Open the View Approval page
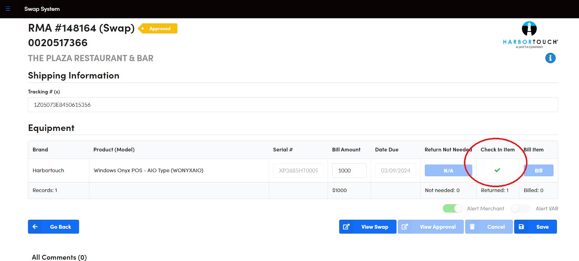The width and height of the screenshot is (579, 261). pos(431,227)
